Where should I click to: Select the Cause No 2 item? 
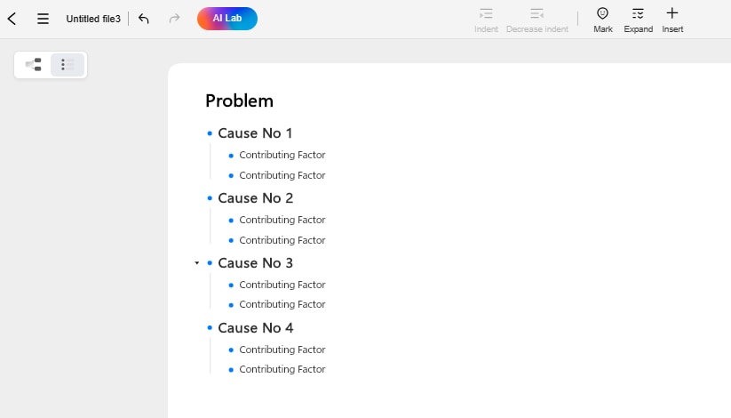[255, 198]
